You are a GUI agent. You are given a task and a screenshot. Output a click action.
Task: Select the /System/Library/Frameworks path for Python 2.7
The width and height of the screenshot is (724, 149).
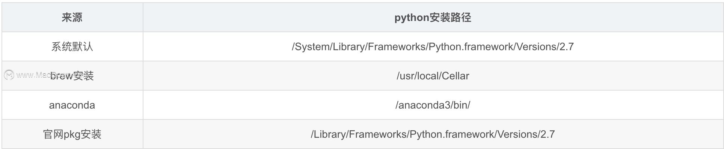(x=433, y=47)
